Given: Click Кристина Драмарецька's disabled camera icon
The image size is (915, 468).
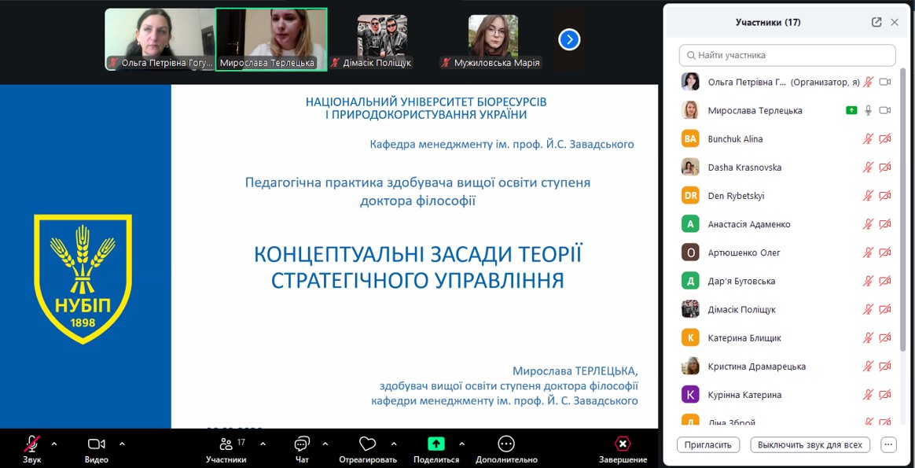Looking at the screenshot, I should 884,367.
